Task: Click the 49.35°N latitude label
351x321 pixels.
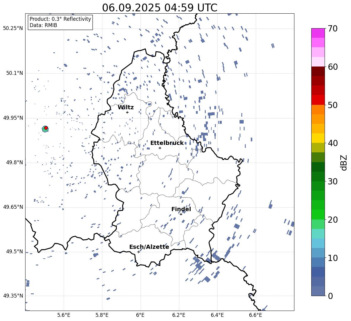Action: point(13,296)
